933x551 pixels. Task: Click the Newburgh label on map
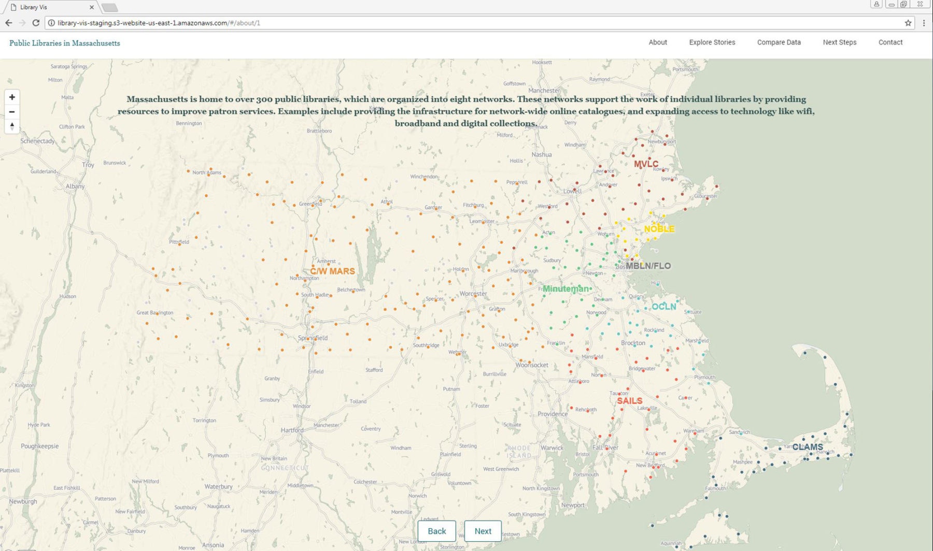tap(23, 501)
